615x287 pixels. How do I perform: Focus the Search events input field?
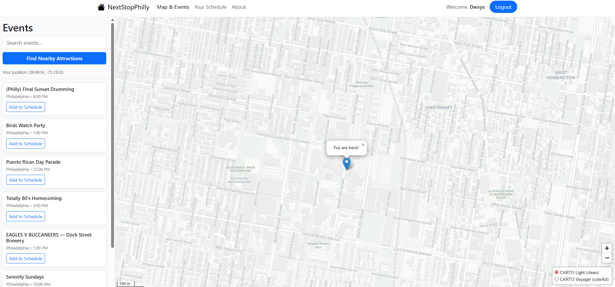point(54,43)
